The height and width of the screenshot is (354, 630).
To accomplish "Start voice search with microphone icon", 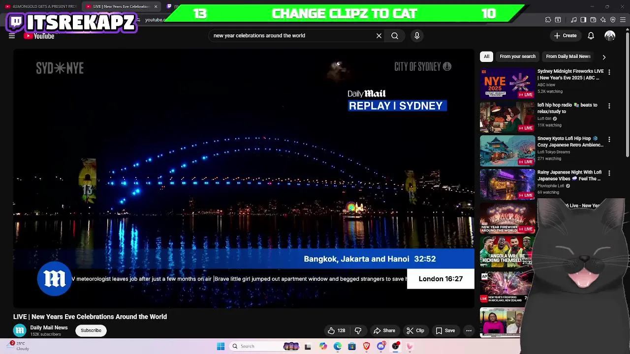I will [417, 35].
